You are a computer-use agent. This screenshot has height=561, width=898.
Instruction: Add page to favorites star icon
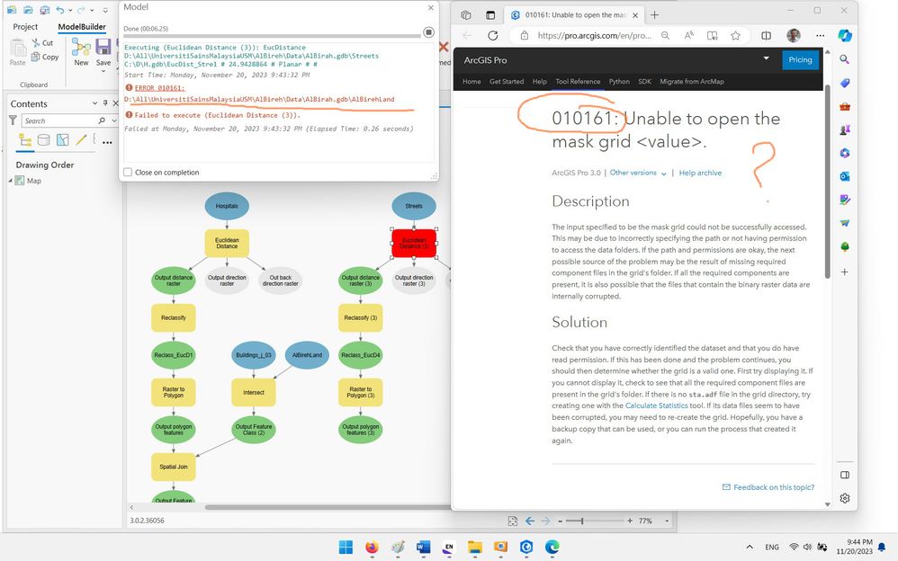pyautogui.click(x=735, y=35)
